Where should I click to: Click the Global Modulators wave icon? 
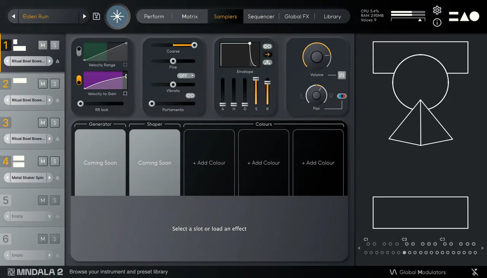tap(393, 272)
